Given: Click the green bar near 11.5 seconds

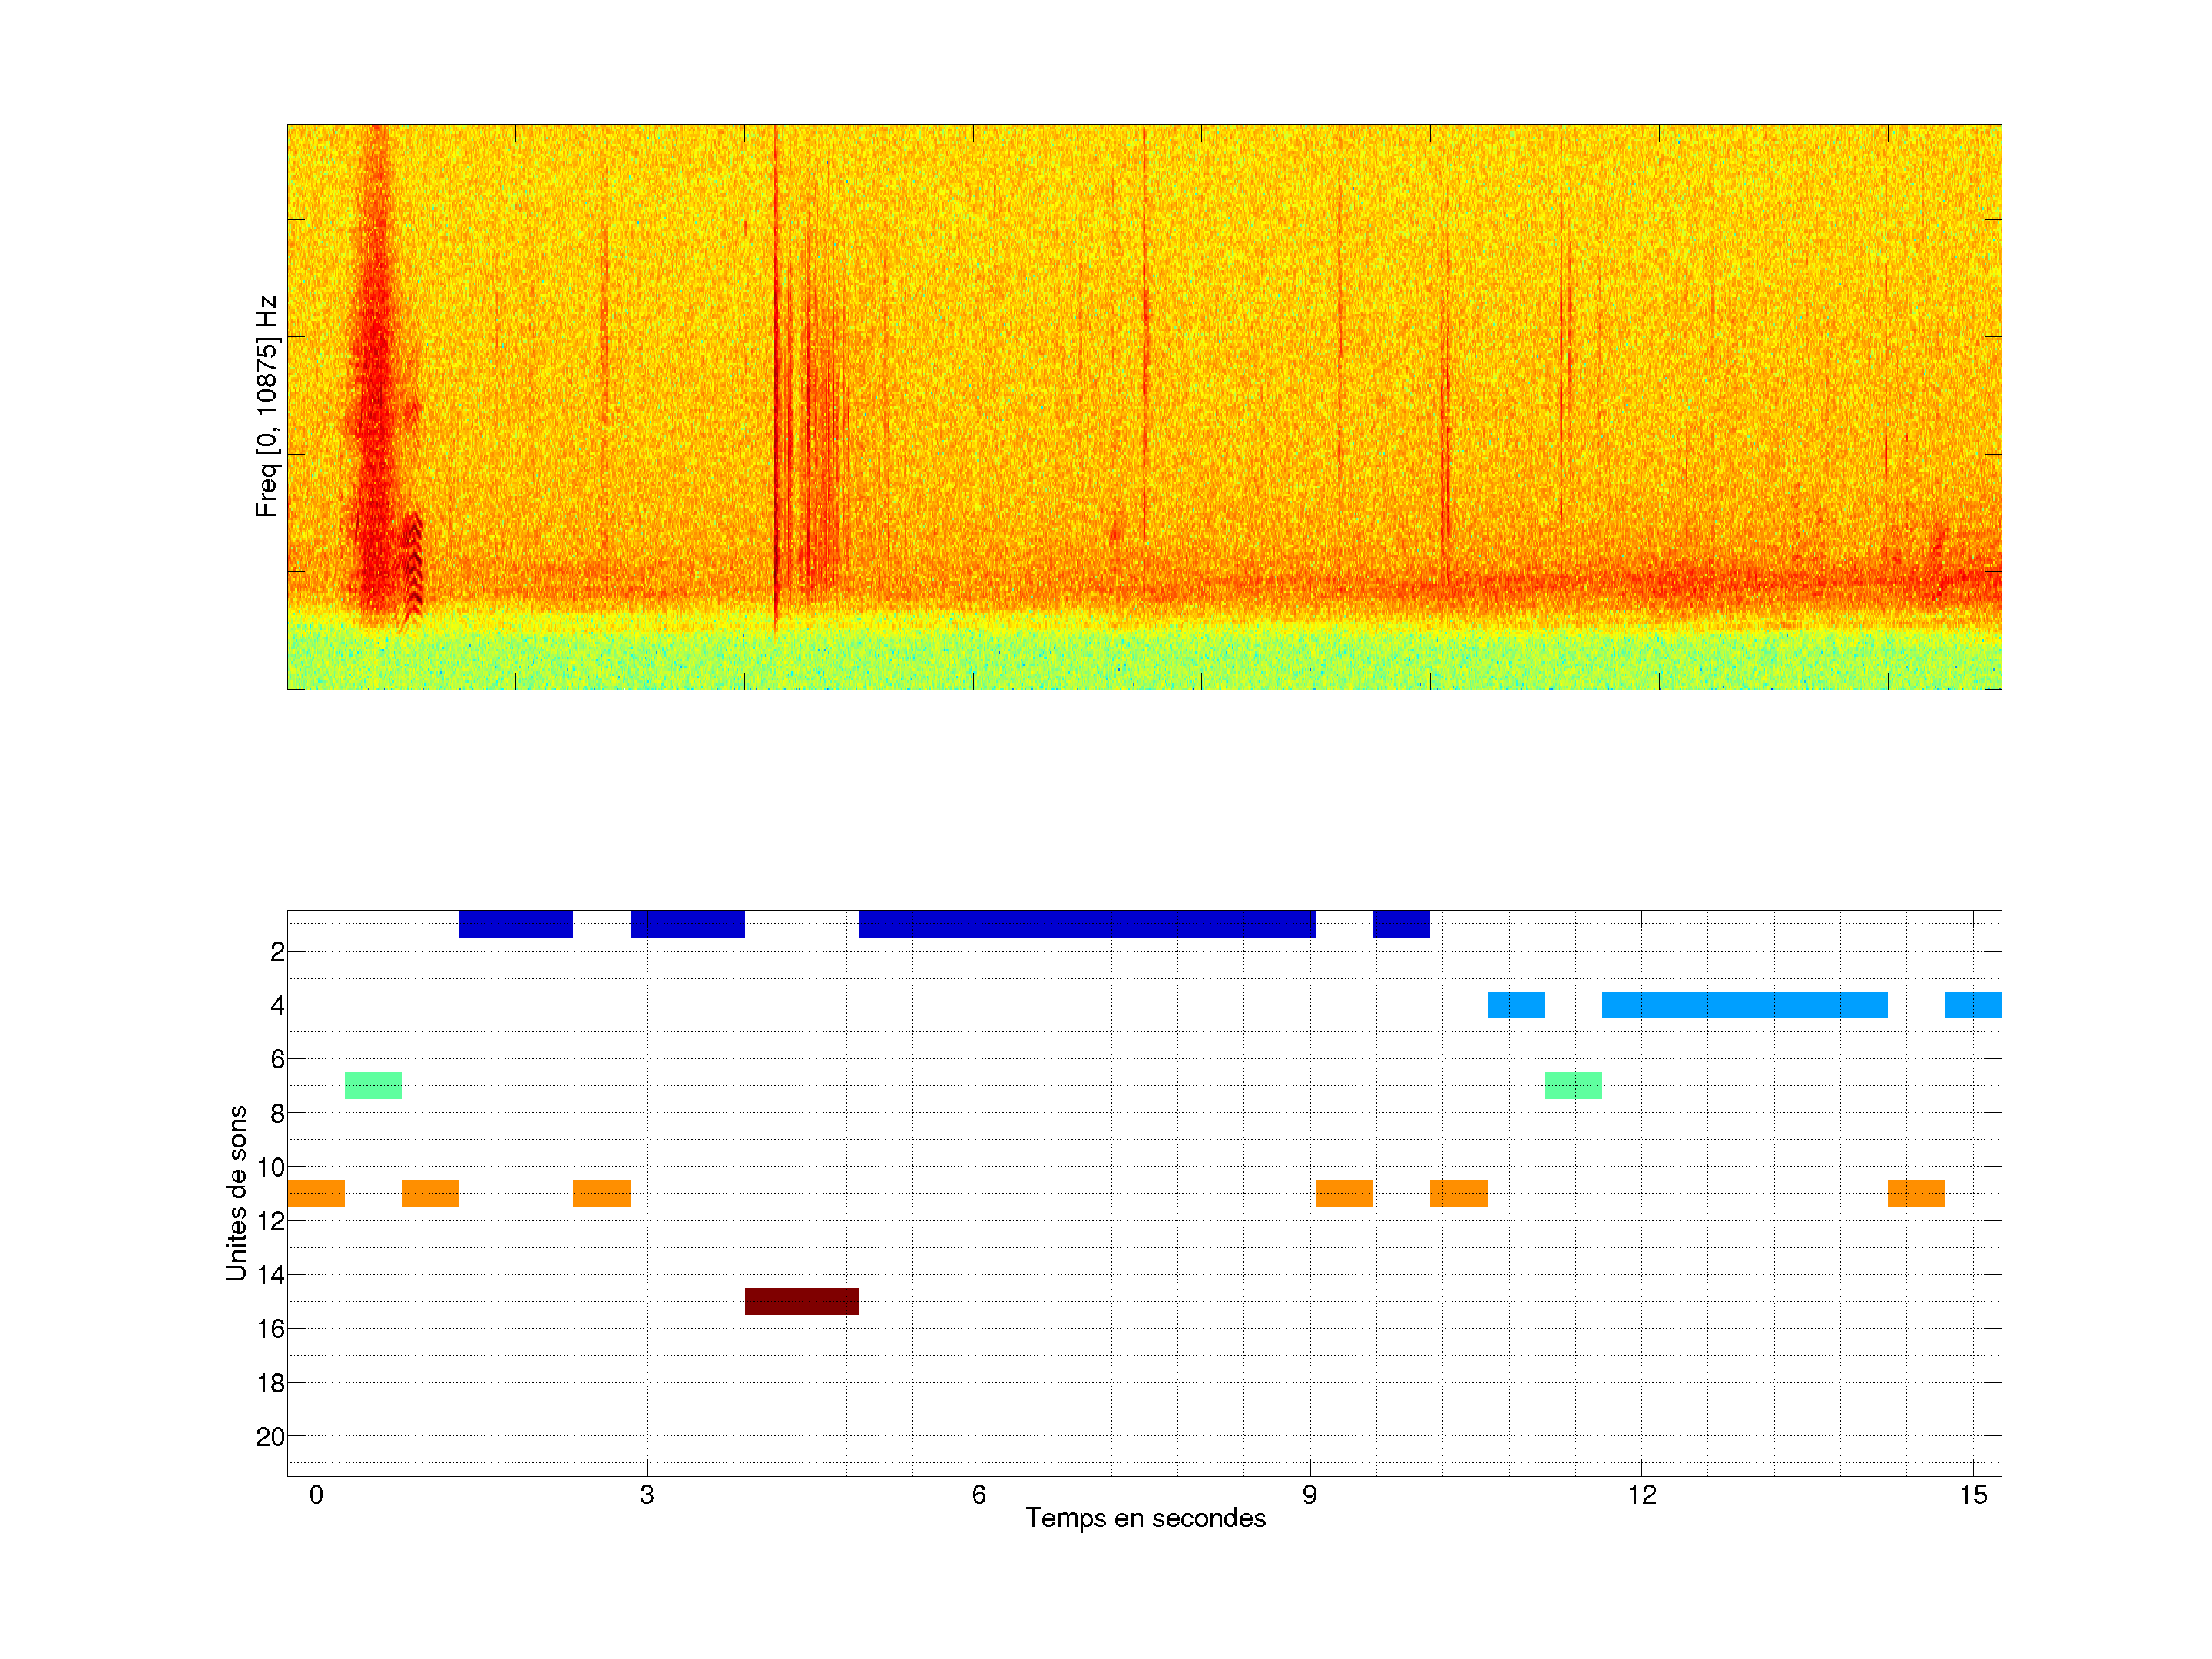Looking at the screenshot, I should point(1572,1085).
